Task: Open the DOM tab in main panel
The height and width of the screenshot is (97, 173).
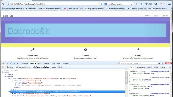Action: 53,64
